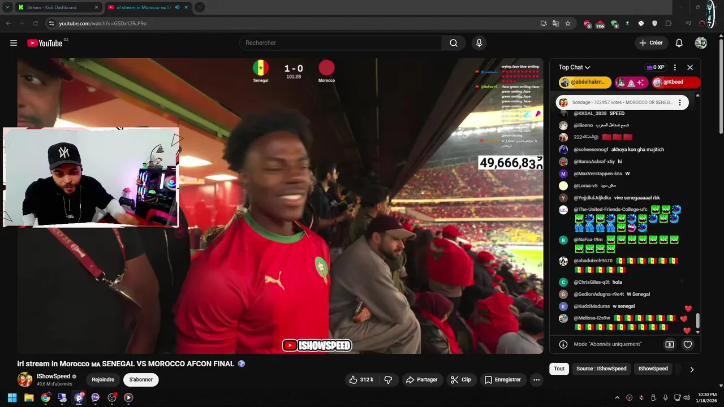Open the Extensions puzzle piece menu
724x407 pixels.
669,23
